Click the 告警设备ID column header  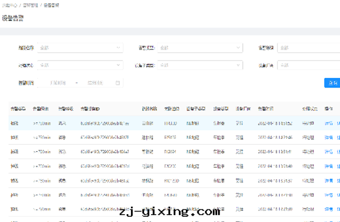pos(94,109)
